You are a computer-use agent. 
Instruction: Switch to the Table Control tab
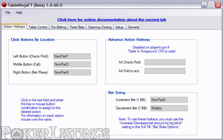click(x=38, y=27)
